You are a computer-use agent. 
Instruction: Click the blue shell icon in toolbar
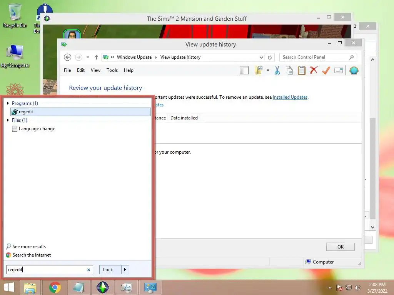tap(354, 71)
